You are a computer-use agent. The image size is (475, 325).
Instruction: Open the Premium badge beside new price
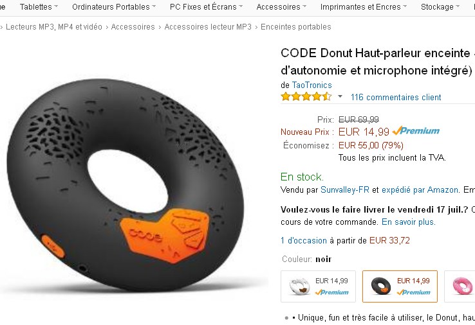[416, 131]
